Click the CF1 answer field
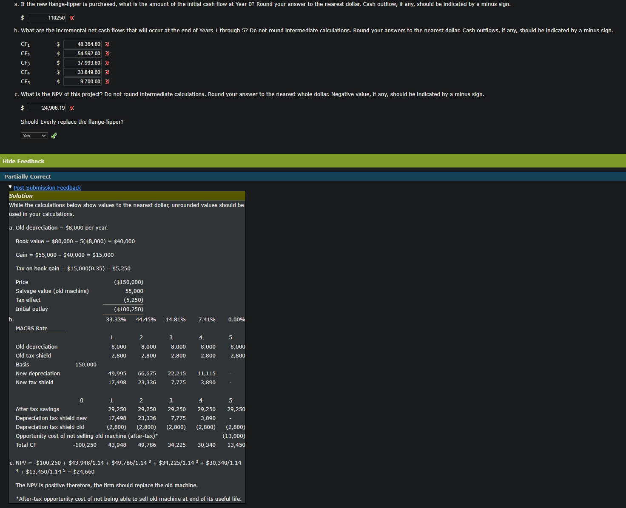 pyautogui.click(x=83, y=44)
